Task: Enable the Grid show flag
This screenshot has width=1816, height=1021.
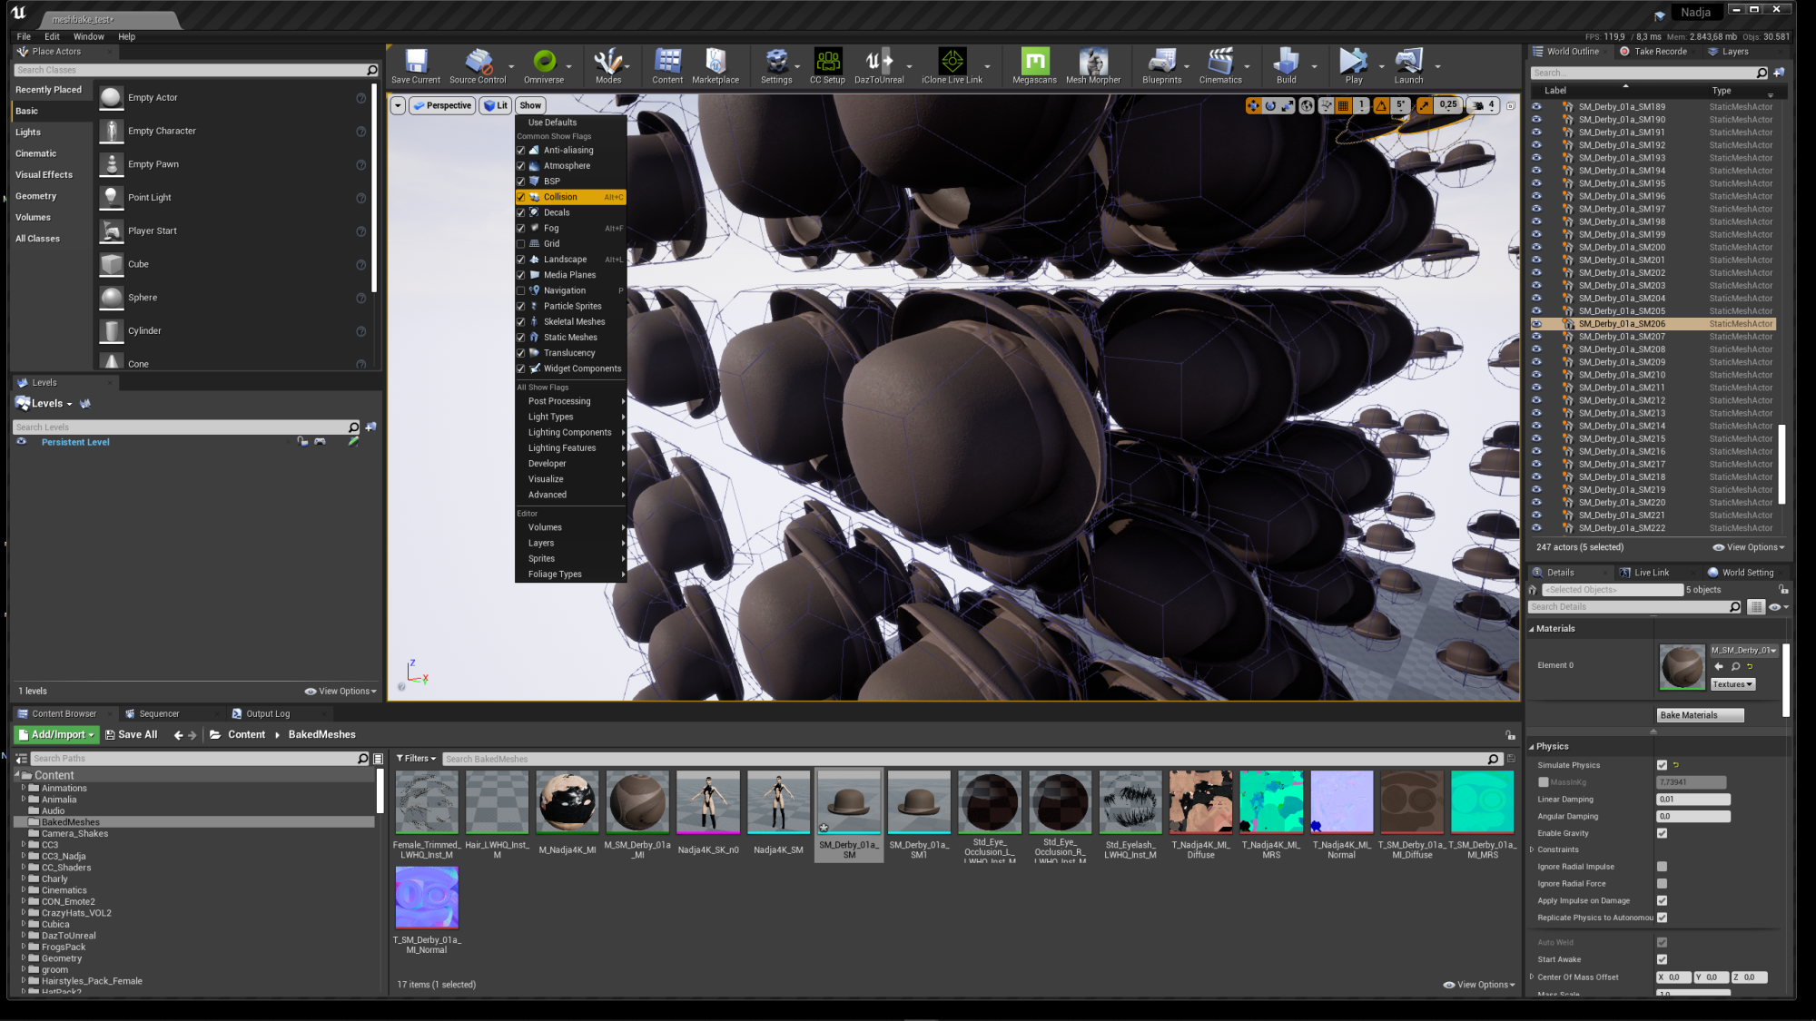Action: pyautogui.click(x=521, y=244)
